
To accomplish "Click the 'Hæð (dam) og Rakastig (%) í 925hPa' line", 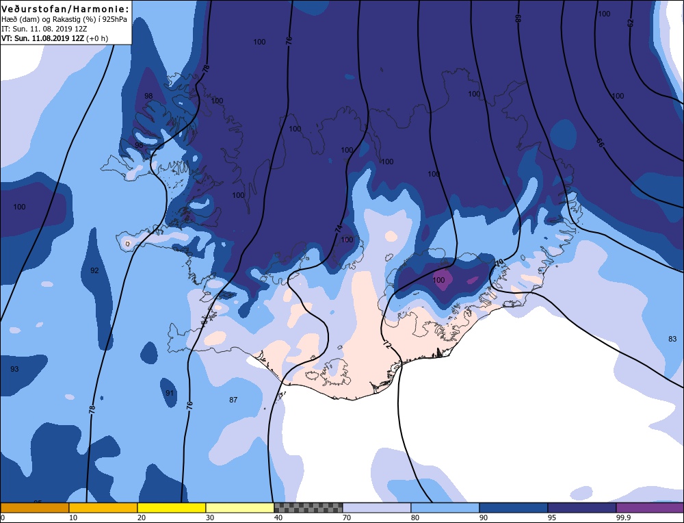I will pyautogui.click(x=64, y=20).
